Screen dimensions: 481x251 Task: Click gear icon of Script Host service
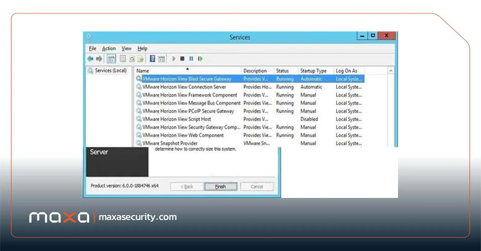[139, 119]
